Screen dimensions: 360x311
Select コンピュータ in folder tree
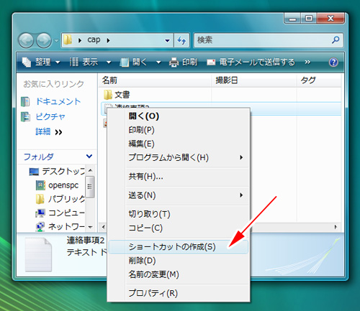[x=60, y=213]
